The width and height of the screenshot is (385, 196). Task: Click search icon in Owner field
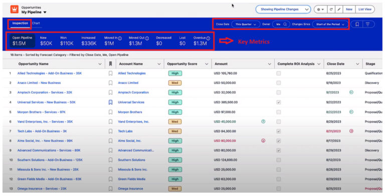point(285,25)
